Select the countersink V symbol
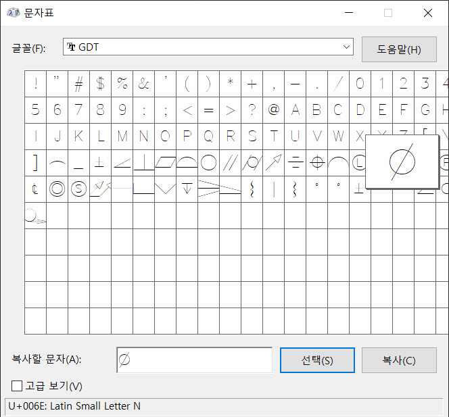449x417 pixels. pyautogui.click(x=166, y=189)
